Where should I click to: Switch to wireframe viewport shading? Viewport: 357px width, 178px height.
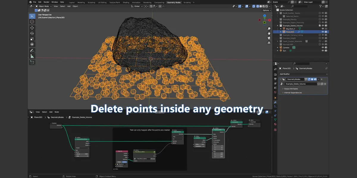(258, 6)
